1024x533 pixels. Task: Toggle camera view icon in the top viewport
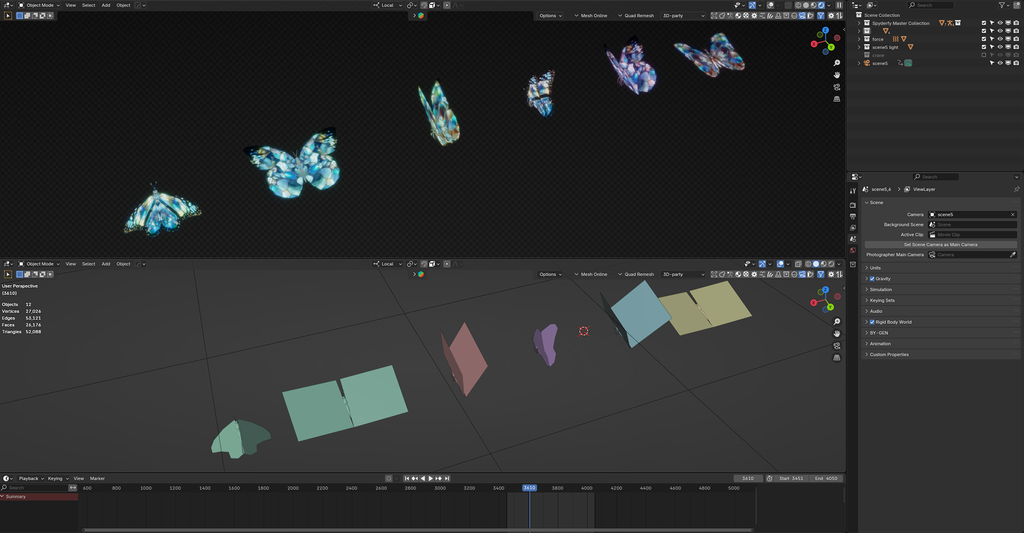pos(837,87)
